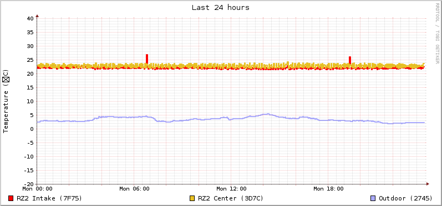Click the -20 value on the y-axis
Image resolution: width=442 pixels, height=206 pixels.
pos(28,184)
